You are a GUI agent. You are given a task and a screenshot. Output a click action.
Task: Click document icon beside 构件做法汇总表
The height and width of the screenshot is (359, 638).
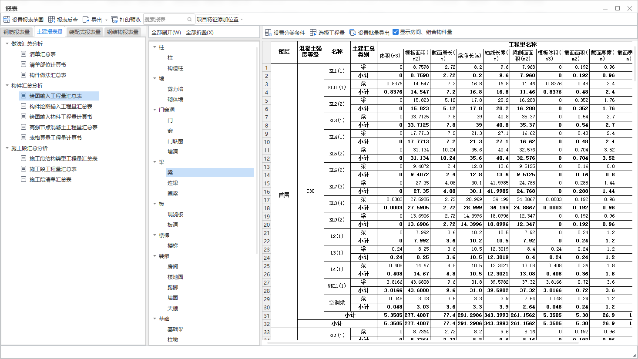[x=24, y=75]
